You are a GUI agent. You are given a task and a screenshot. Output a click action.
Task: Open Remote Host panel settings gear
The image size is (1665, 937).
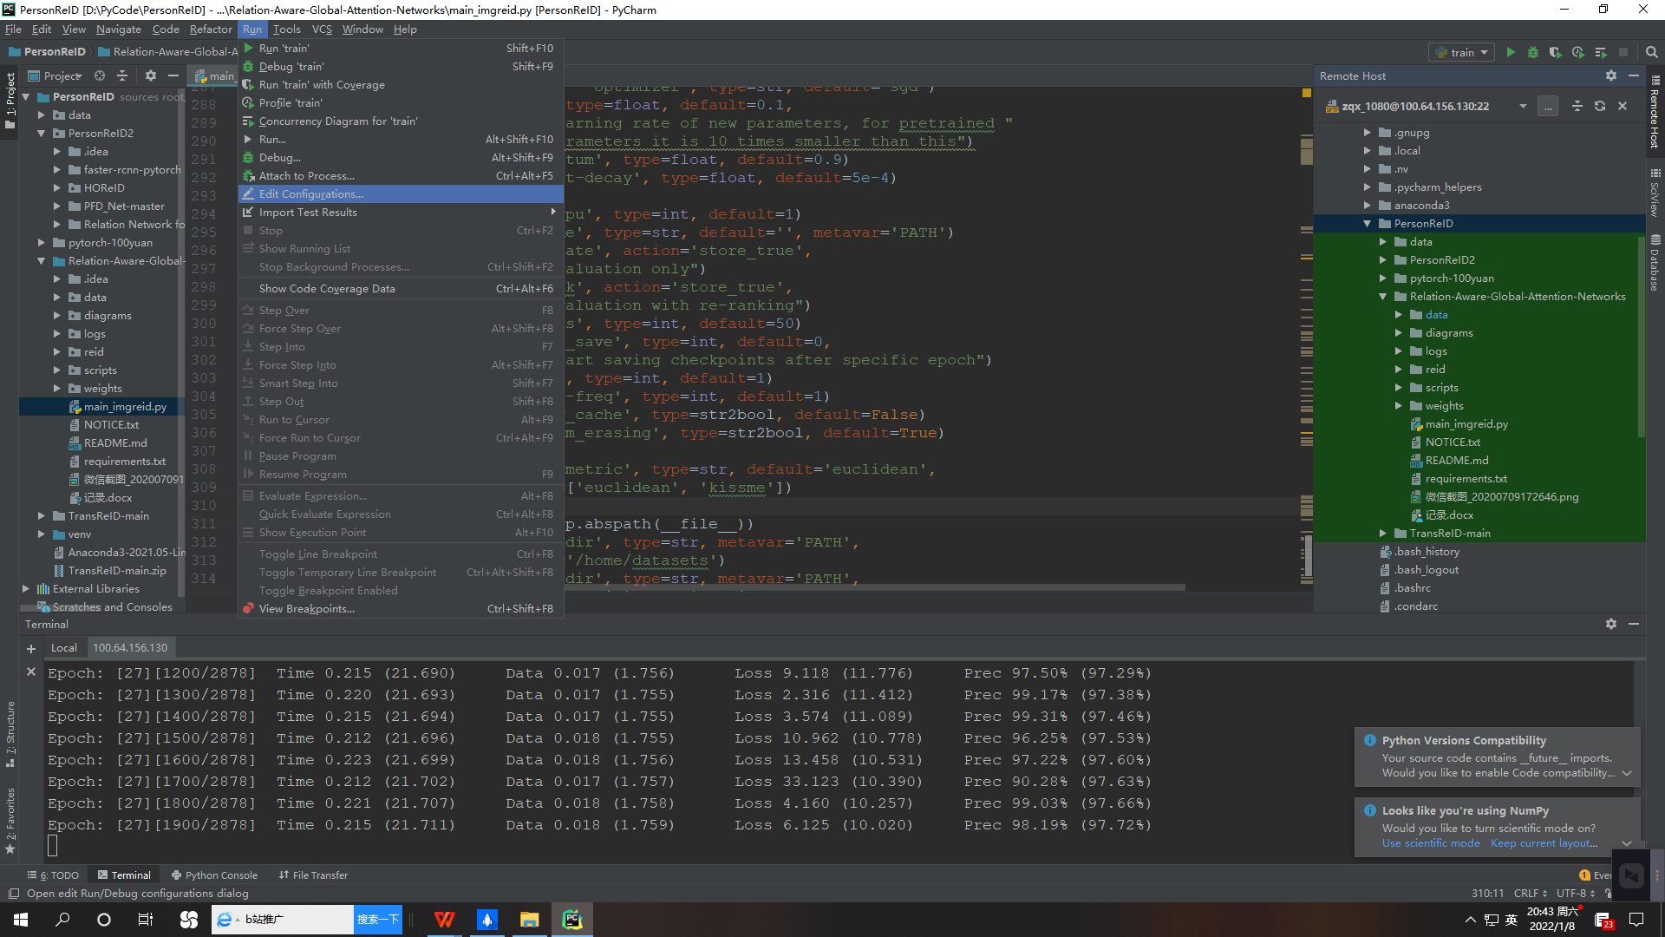click(x=1611, y=75)
